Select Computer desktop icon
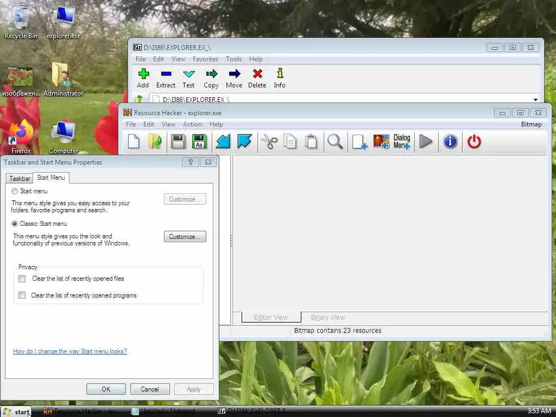 (64, 138)
